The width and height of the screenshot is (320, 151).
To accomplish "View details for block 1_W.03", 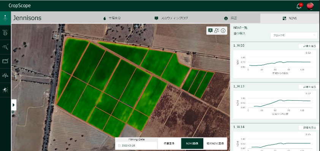I will [x=307, y=46].
